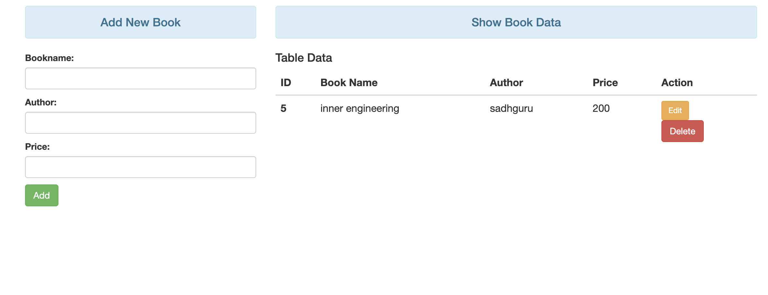Click the Bookname: label
The width and height of the screenshot is (768, 295).
point(49,58)
